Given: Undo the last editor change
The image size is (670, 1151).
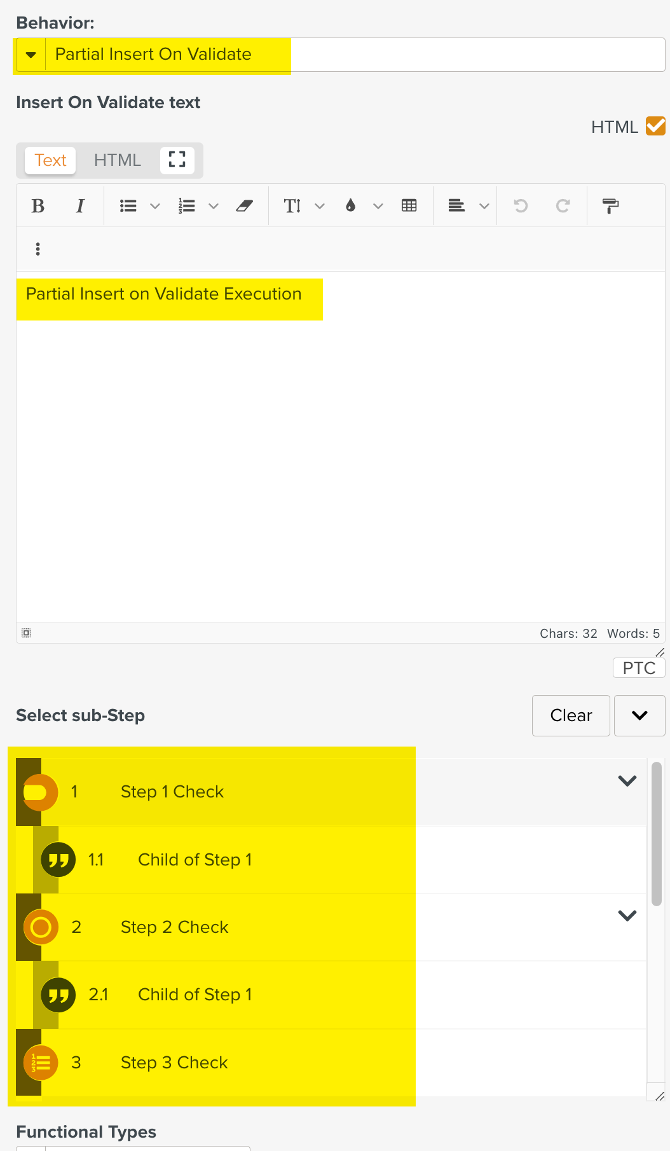Looking at the screenshot, I should click(521, 205).
